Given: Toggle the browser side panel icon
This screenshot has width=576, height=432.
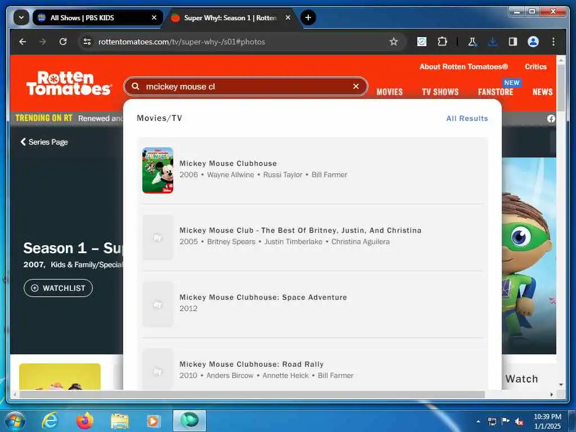Looking at the screenshot, I should [513, 42].
